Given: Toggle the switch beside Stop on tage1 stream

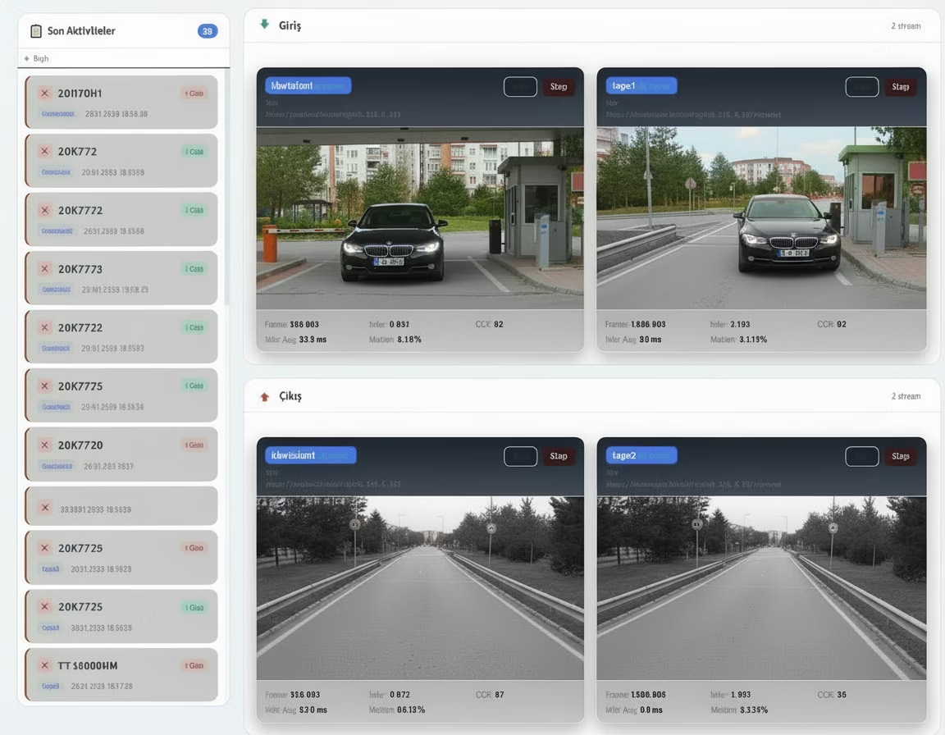Looking at the screenshot, I should coord(862,86).
